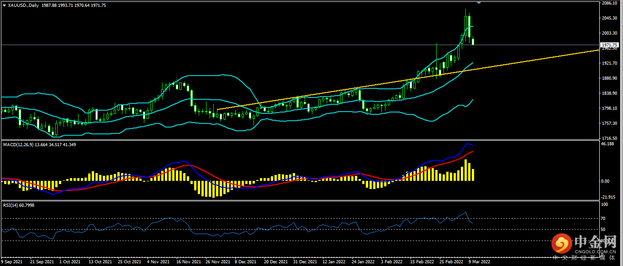Screen dimensions: 623x266
Task: Click the 9 Sep 2021 date label
Action: (x=12, y=262)
